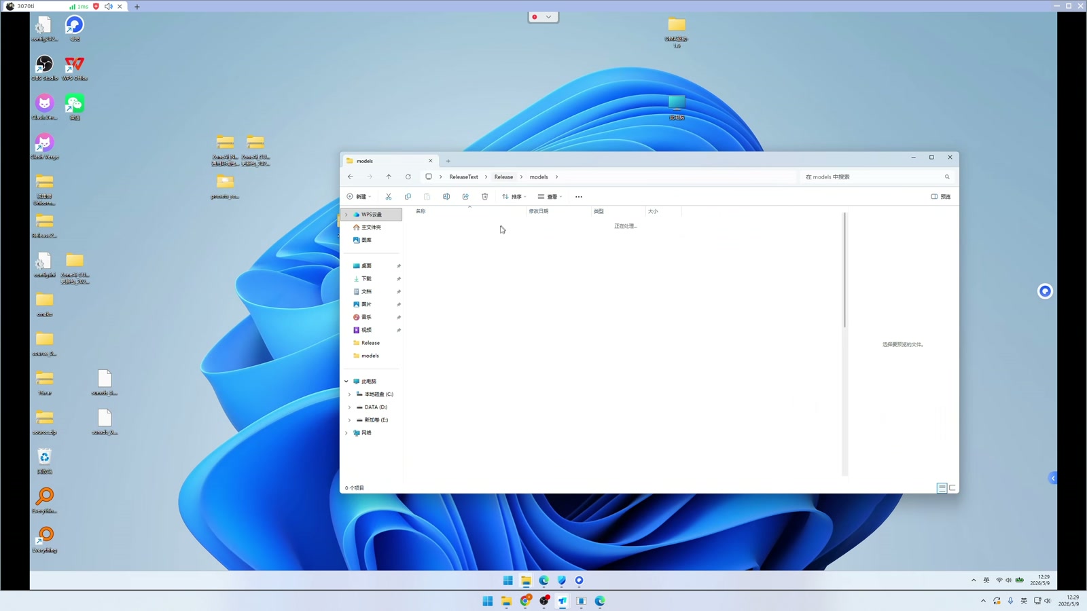Open Chrome on the local taskbar
The height and width of the screenshot is (611, 1087).
[x=525, y=601]
